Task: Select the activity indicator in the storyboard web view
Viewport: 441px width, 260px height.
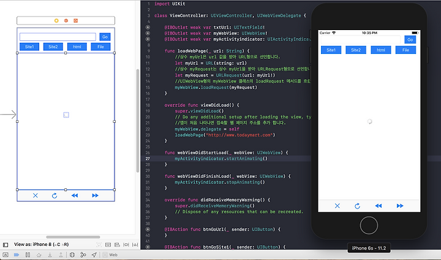Action: (66, 115)
